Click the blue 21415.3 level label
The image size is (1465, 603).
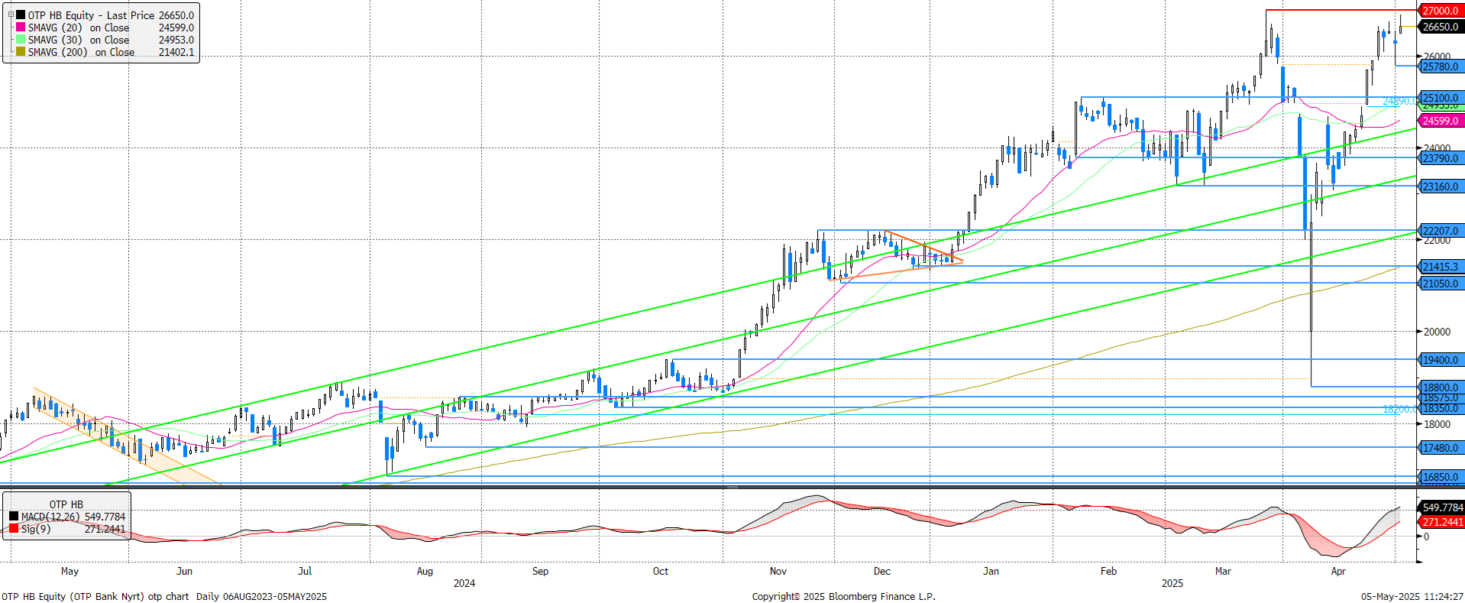(x=1441, y=267)
